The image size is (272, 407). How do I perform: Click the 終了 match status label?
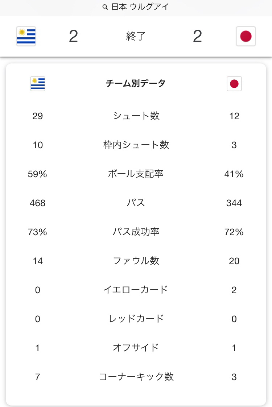click(136, 36)
